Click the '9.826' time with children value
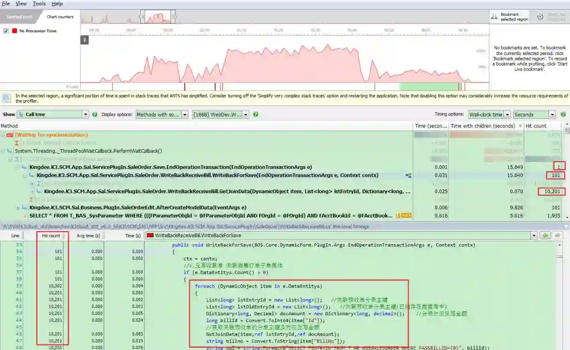Image resolution: width=570 pixels, height=350 pixels. pos(516,208)
